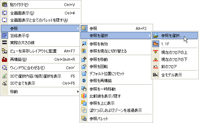
Task: Expand the 参照を選択 submenu arrow
Action: point(150,35)
